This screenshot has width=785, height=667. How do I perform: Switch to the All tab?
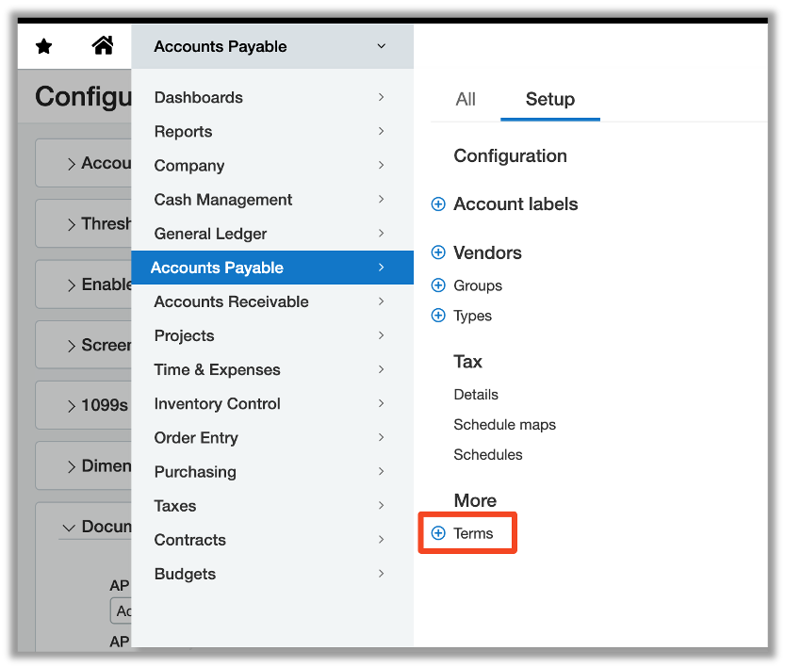[466, 99]
